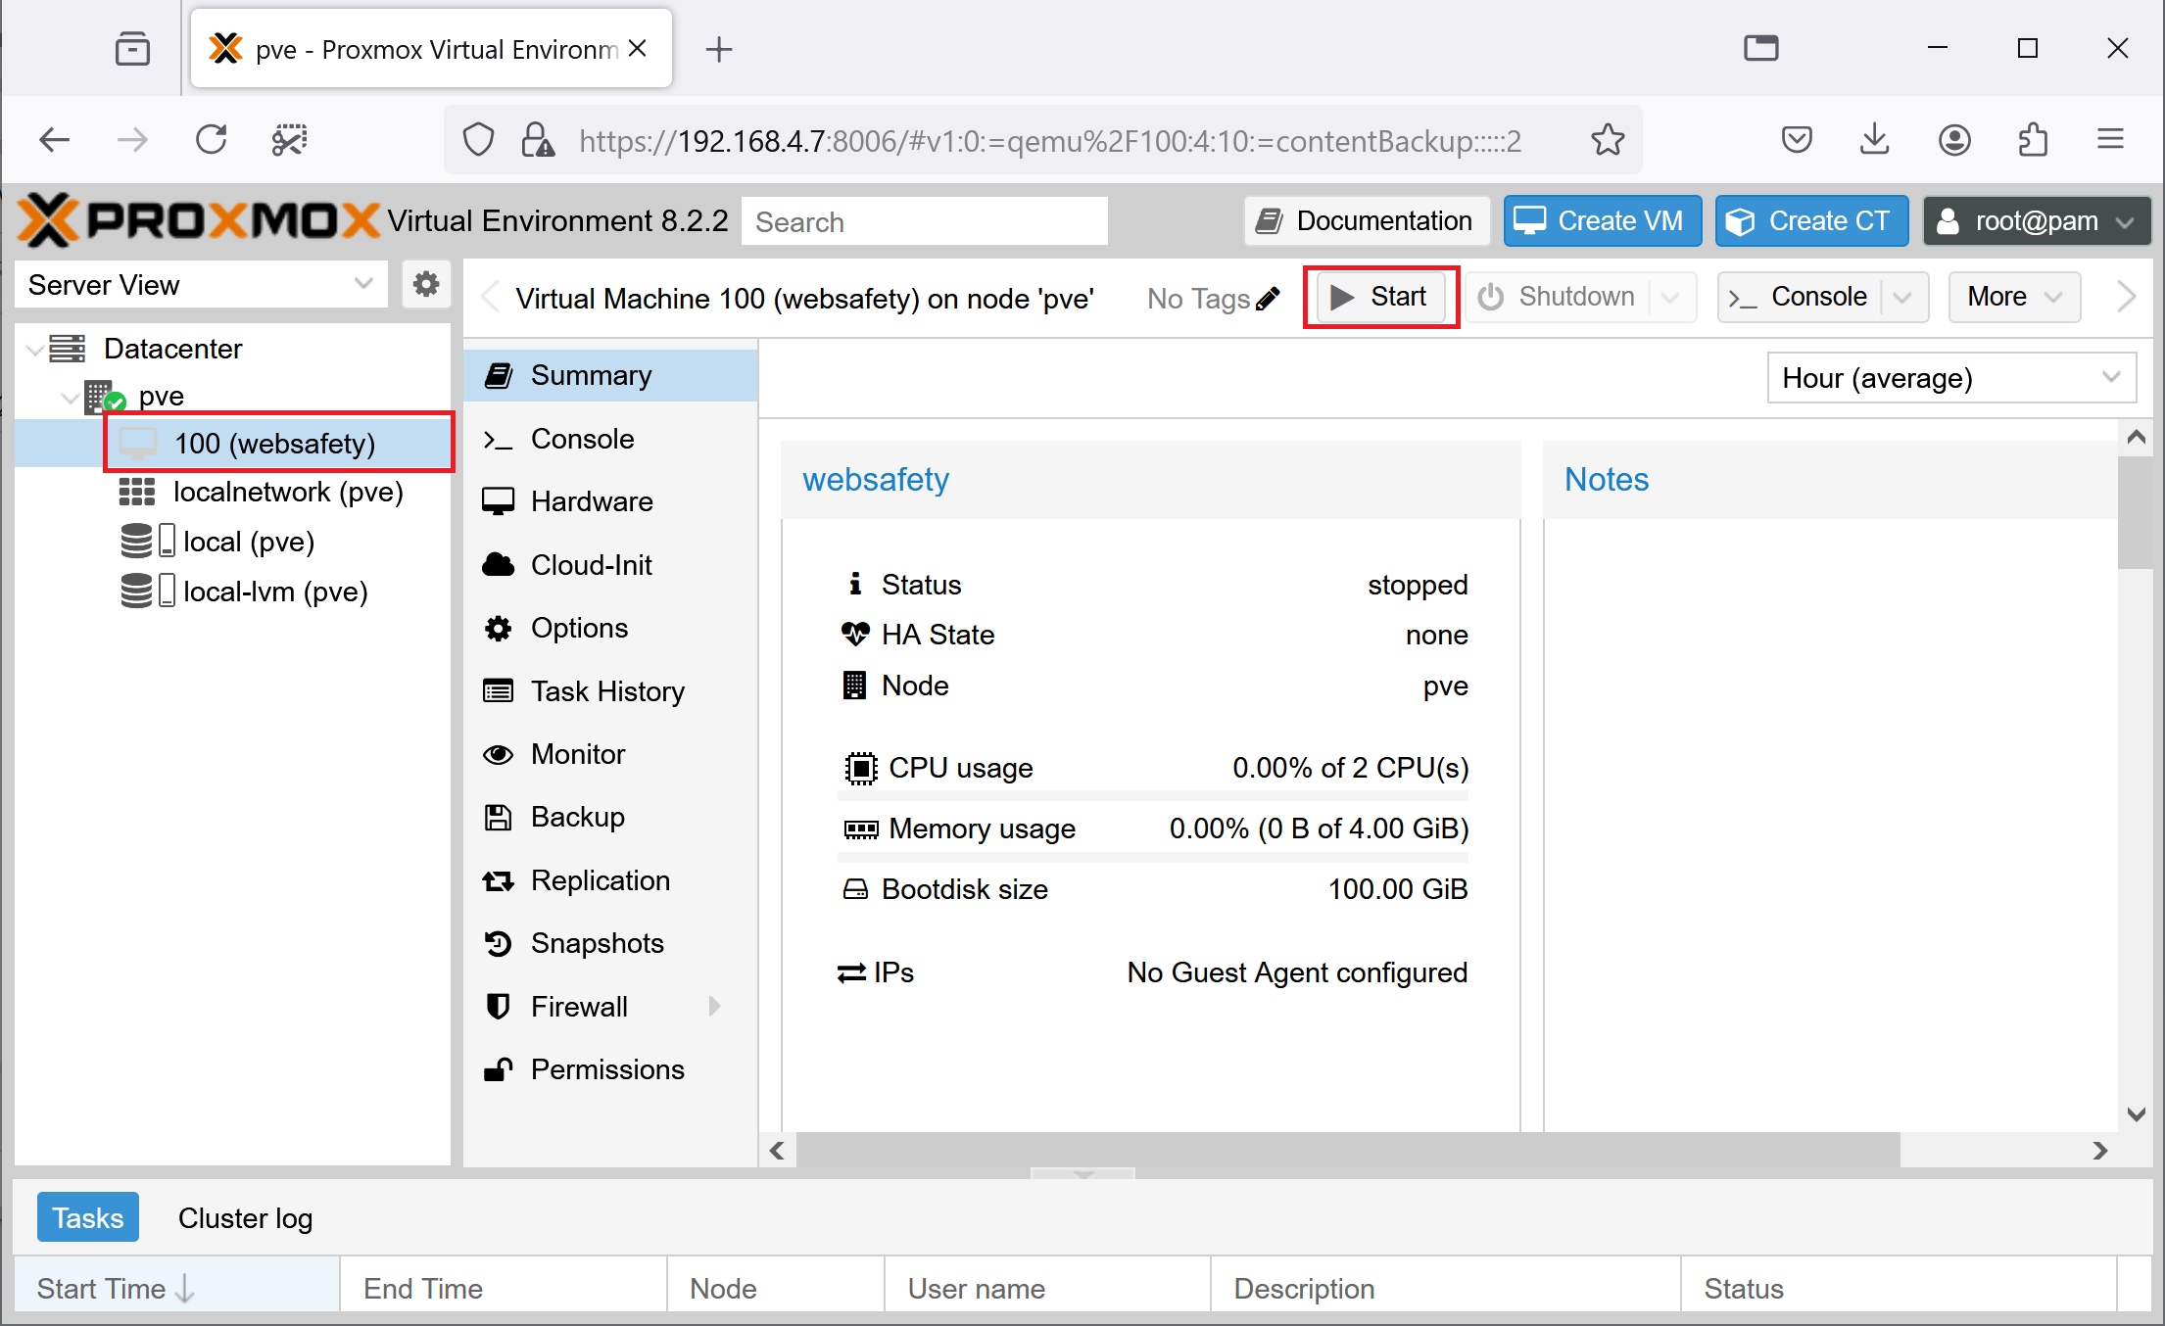Open the root@pam user menu
Image resolution: width=2165 pixels, height=1326 pixels.
tap(2037, 221)
